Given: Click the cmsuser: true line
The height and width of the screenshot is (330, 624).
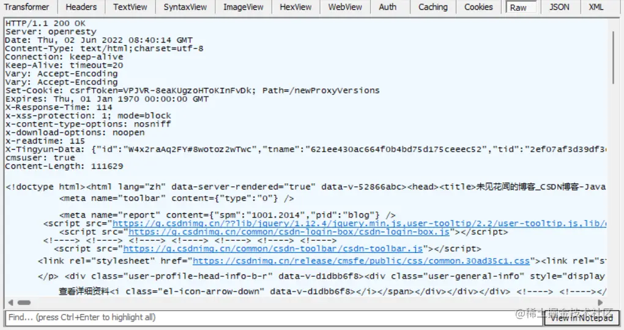Looking at the screenshot, I should 40,158.
